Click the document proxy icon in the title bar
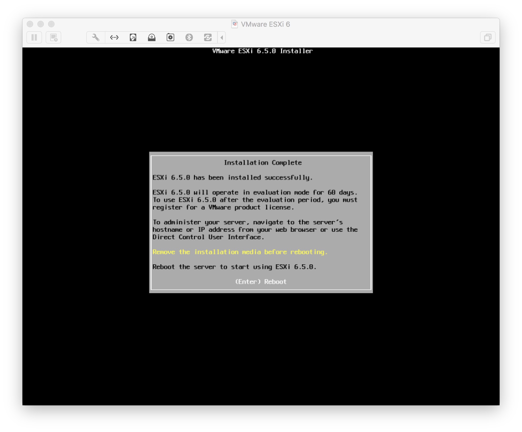Viewport: 522px width, 432px height. [235, 24]
